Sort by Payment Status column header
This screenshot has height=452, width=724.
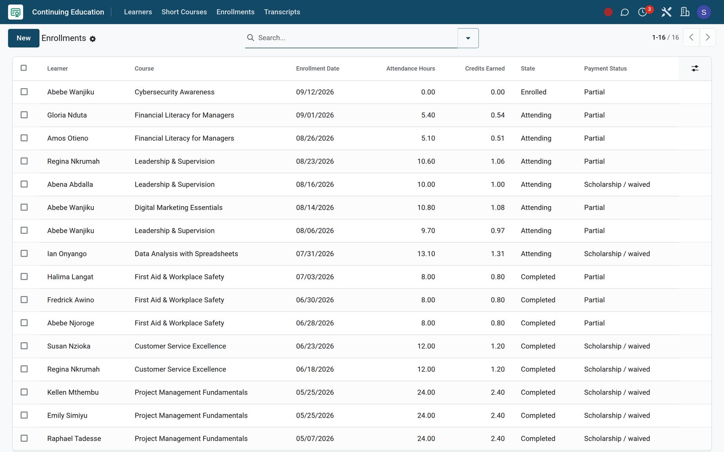click(605, 69)
